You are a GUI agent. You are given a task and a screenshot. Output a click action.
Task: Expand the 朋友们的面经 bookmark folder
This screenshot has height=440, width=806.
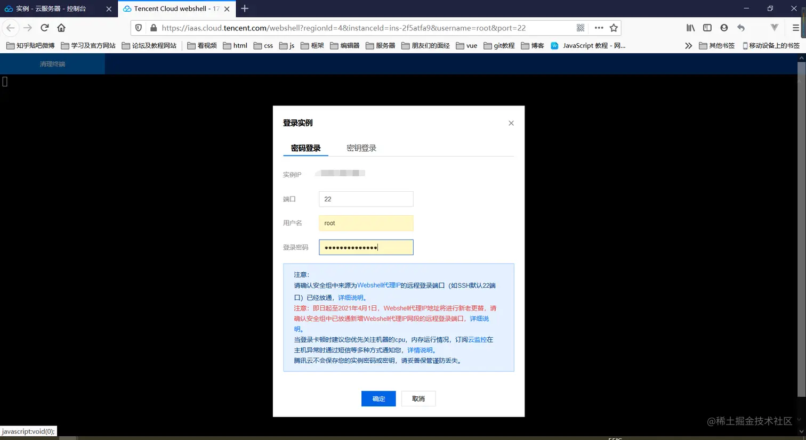point(425,46)
